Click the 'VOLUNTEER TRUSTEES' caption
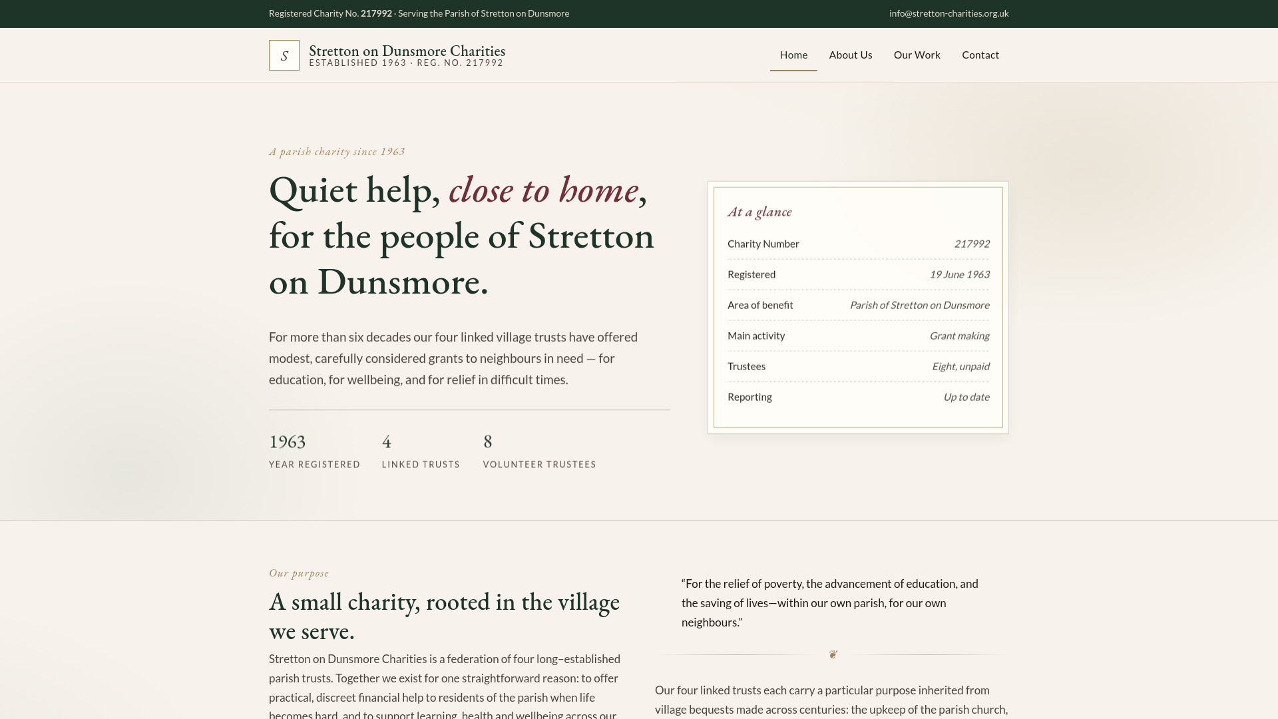Screen dimensions: 1278x719 pos(540,465)
